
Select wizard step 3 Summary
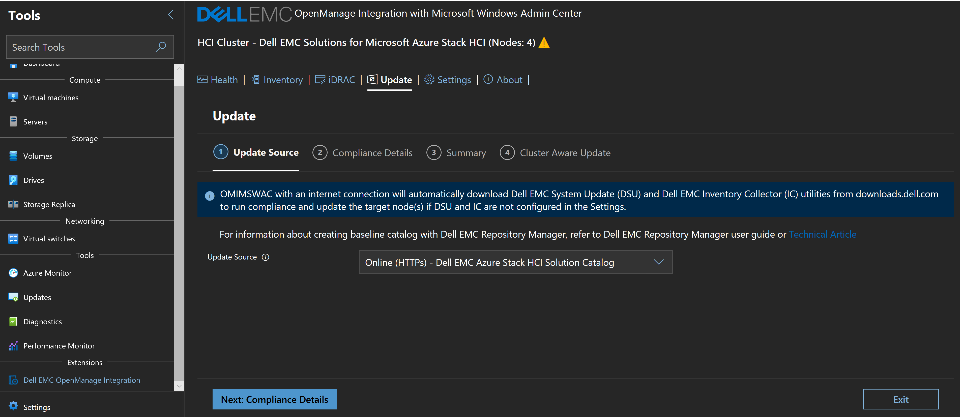456,153
